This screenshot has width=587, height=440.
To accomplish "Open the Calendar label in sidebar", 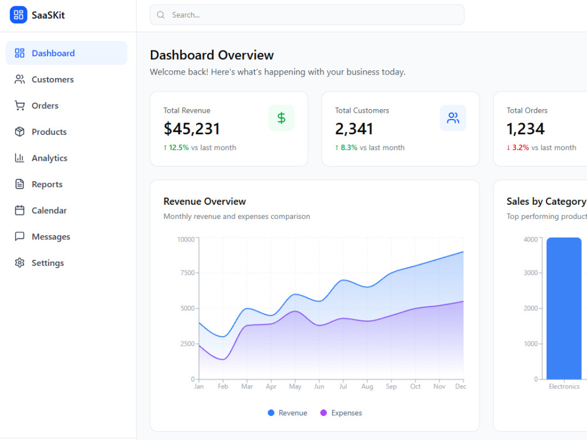I will (x=49, y=210).
